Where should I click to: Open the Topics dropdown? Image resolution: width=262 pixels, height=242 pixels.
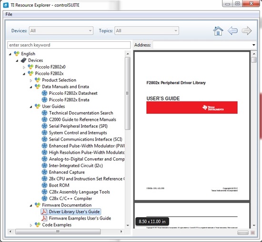click(147, 30)
